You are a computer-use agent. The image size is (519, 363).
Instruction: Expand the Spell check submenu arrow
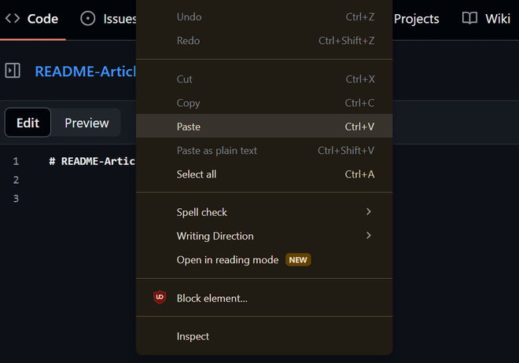click(368, 212)
